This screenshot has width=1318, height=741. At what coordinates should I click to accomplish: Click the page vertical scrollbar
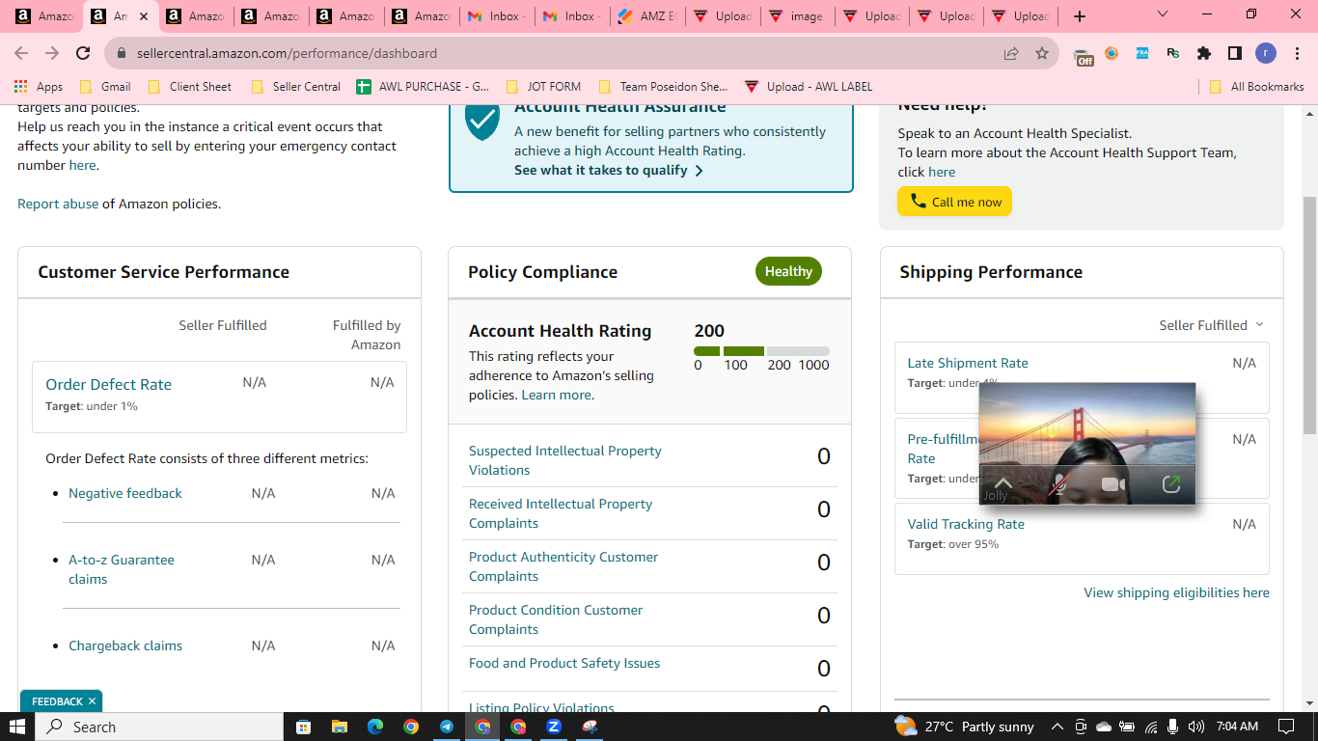pyautogui.click(x=1309, y=316)
